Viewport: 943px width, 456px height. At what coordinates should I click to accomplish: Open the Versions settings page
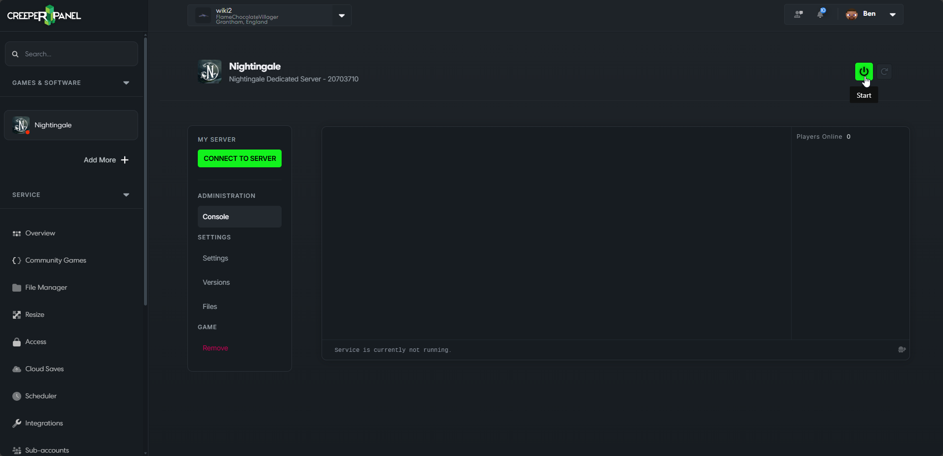coord(216,282)
